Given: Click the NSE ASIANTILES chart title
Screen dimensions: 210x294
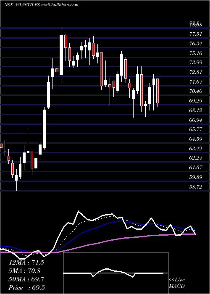Looking at the screenshot, I should tap(41, 5).
